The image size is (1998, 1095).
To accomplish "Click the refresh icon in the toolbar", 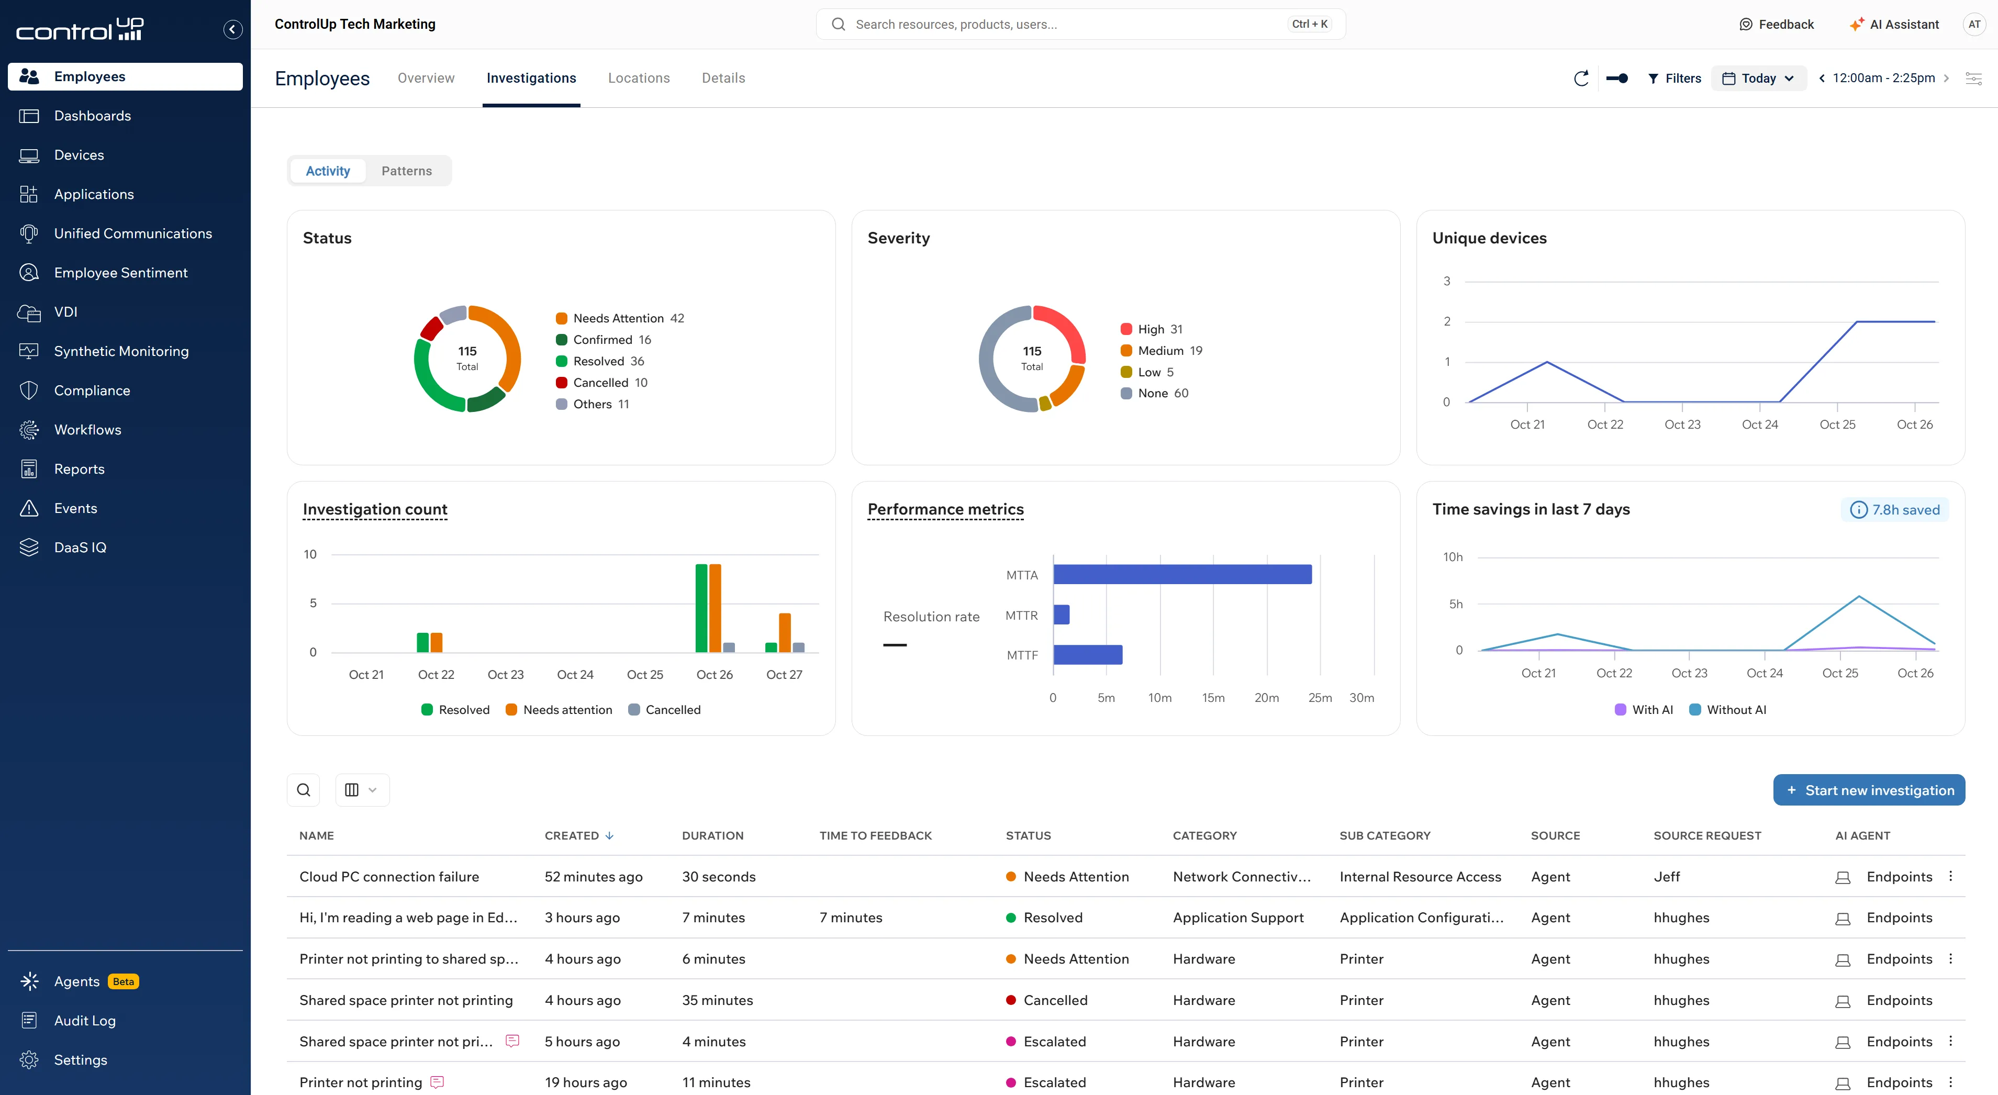I will [x=1581, y=79].
